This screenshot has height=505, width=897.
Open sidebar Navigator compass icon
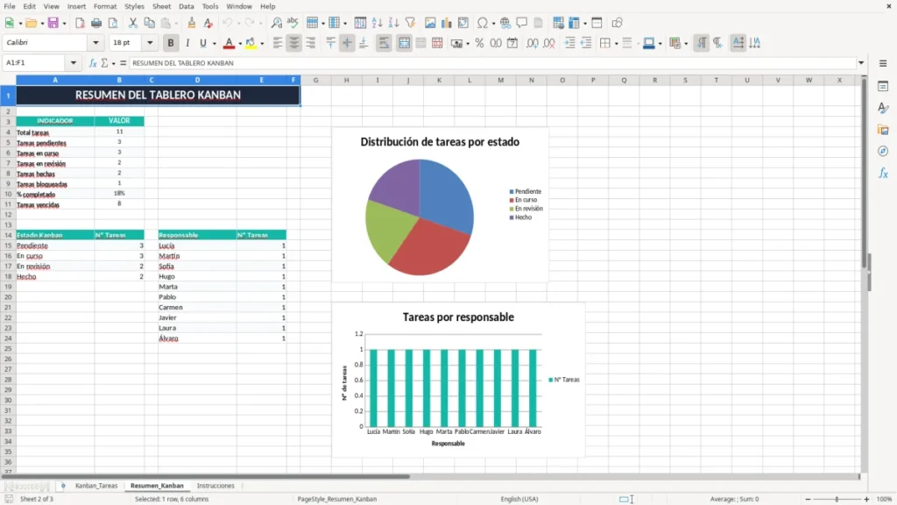(883, 151)
